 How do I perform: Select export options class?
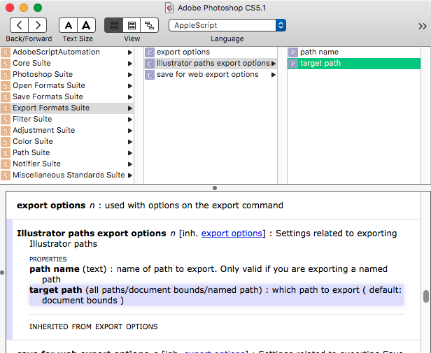[211, 52]
